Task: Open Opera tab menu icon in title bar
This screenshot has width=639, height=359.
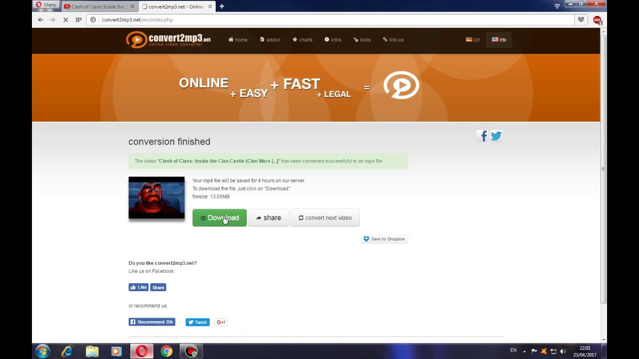Action: point(557,6)
